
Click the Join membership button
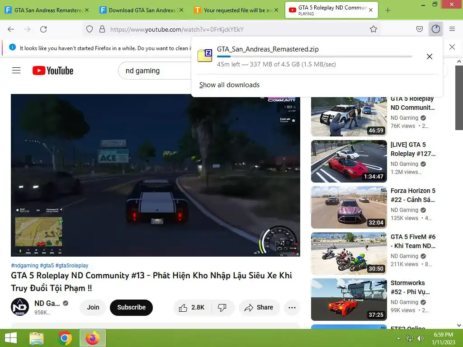click(x=93, y=307)
